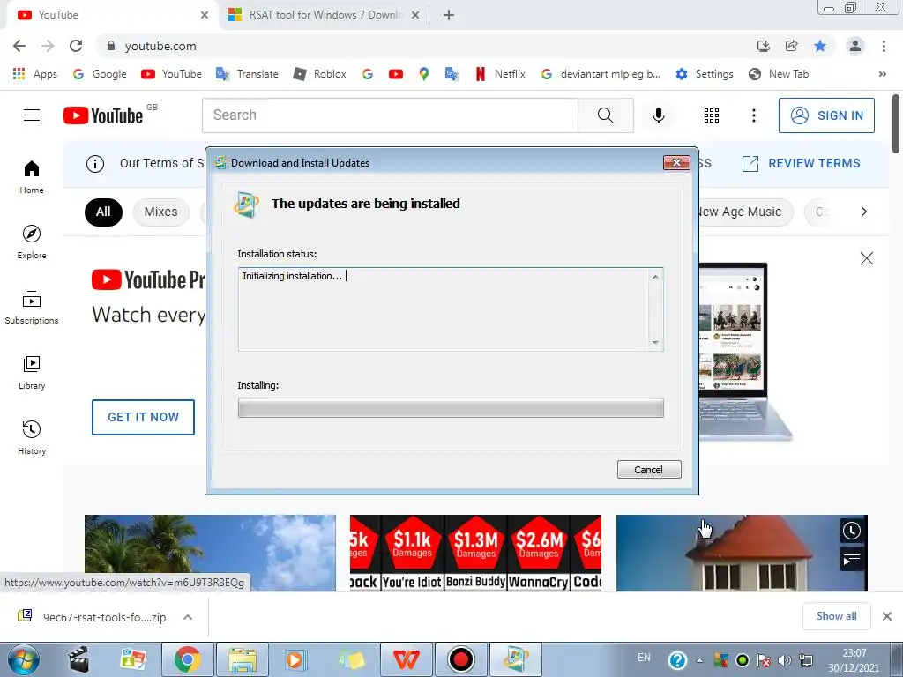Open the WPS Office taskbar icon

pos(406,659)
